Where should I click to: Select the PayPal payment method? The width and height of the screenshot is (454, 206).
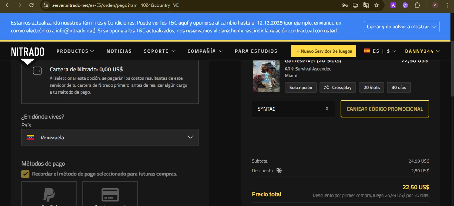click(49, 194)
